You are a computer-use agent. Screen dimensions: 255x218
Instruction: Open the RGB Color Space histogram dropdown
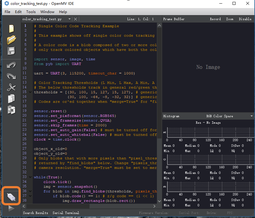tap(251, 116)
